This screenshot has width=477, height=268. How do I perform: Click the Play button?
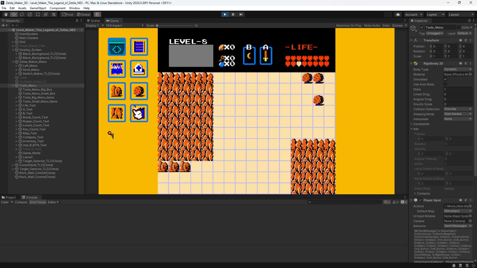225,15
